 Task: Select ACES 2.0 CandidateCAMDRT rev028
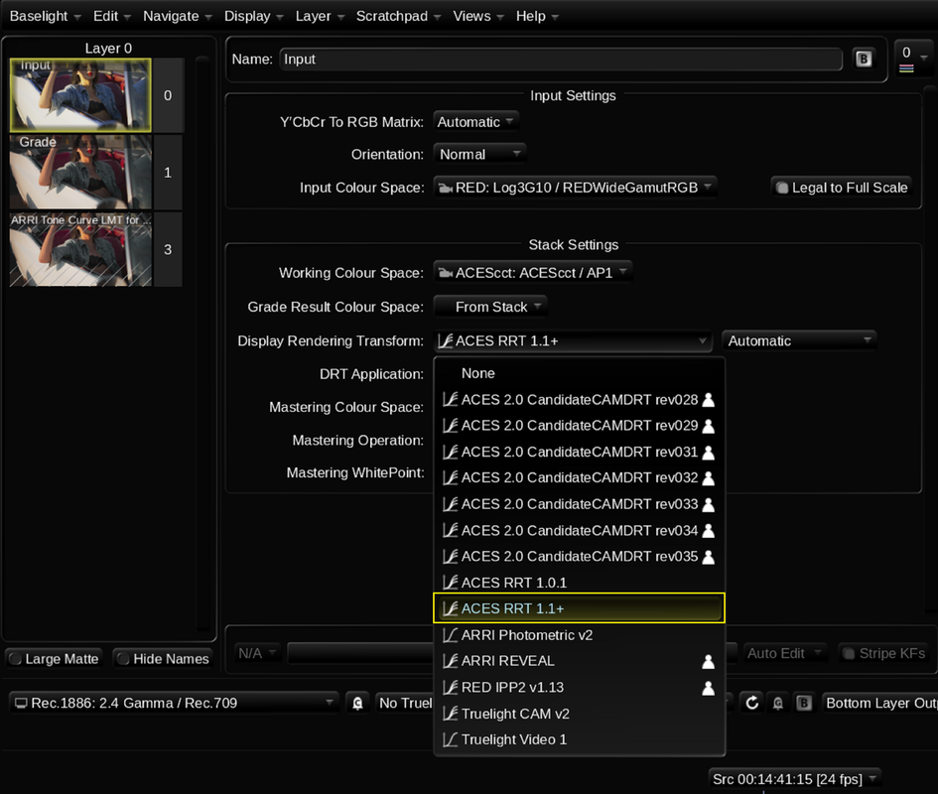coord(579,399)
